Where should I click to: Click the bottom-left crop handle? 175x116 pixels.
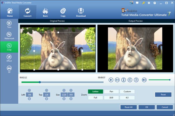(x=34, y=70)
